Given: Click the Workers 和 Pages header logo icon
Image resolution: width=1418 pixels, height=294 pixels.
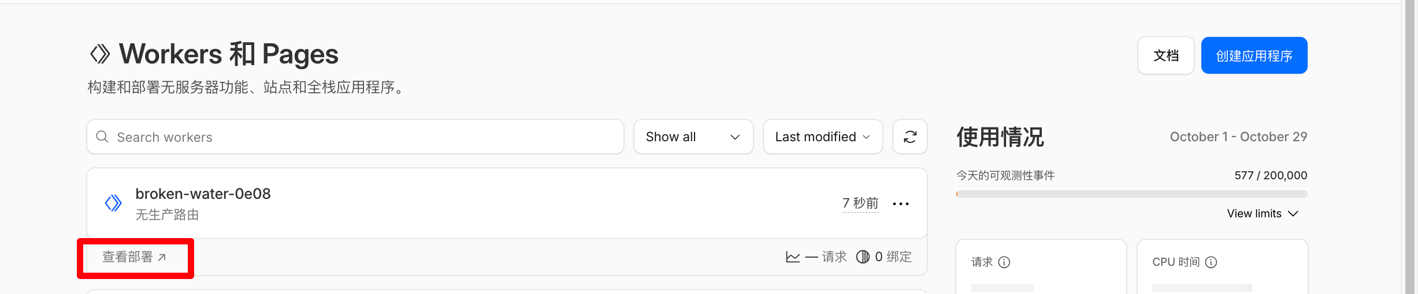Looking at the screenshot, I should point(100,54).
